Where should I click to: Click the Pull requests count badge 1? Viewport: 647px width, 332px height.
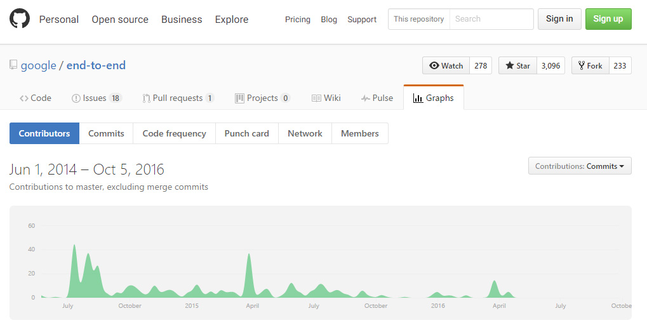(x=210, y=98)
